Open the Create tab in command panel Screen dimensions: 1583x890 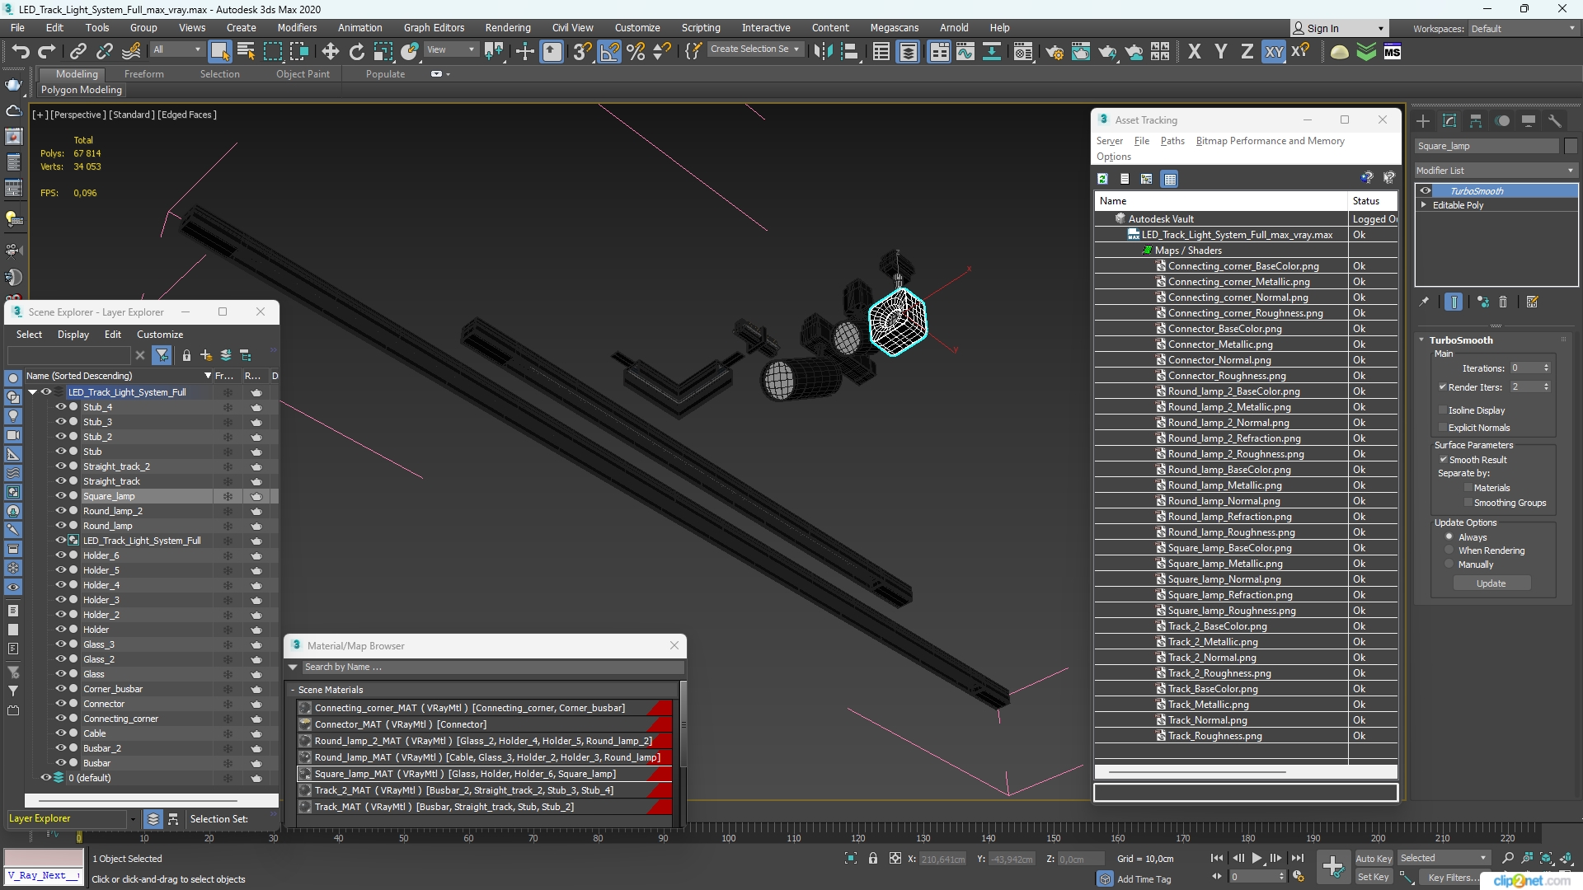tap(1423, 121)
